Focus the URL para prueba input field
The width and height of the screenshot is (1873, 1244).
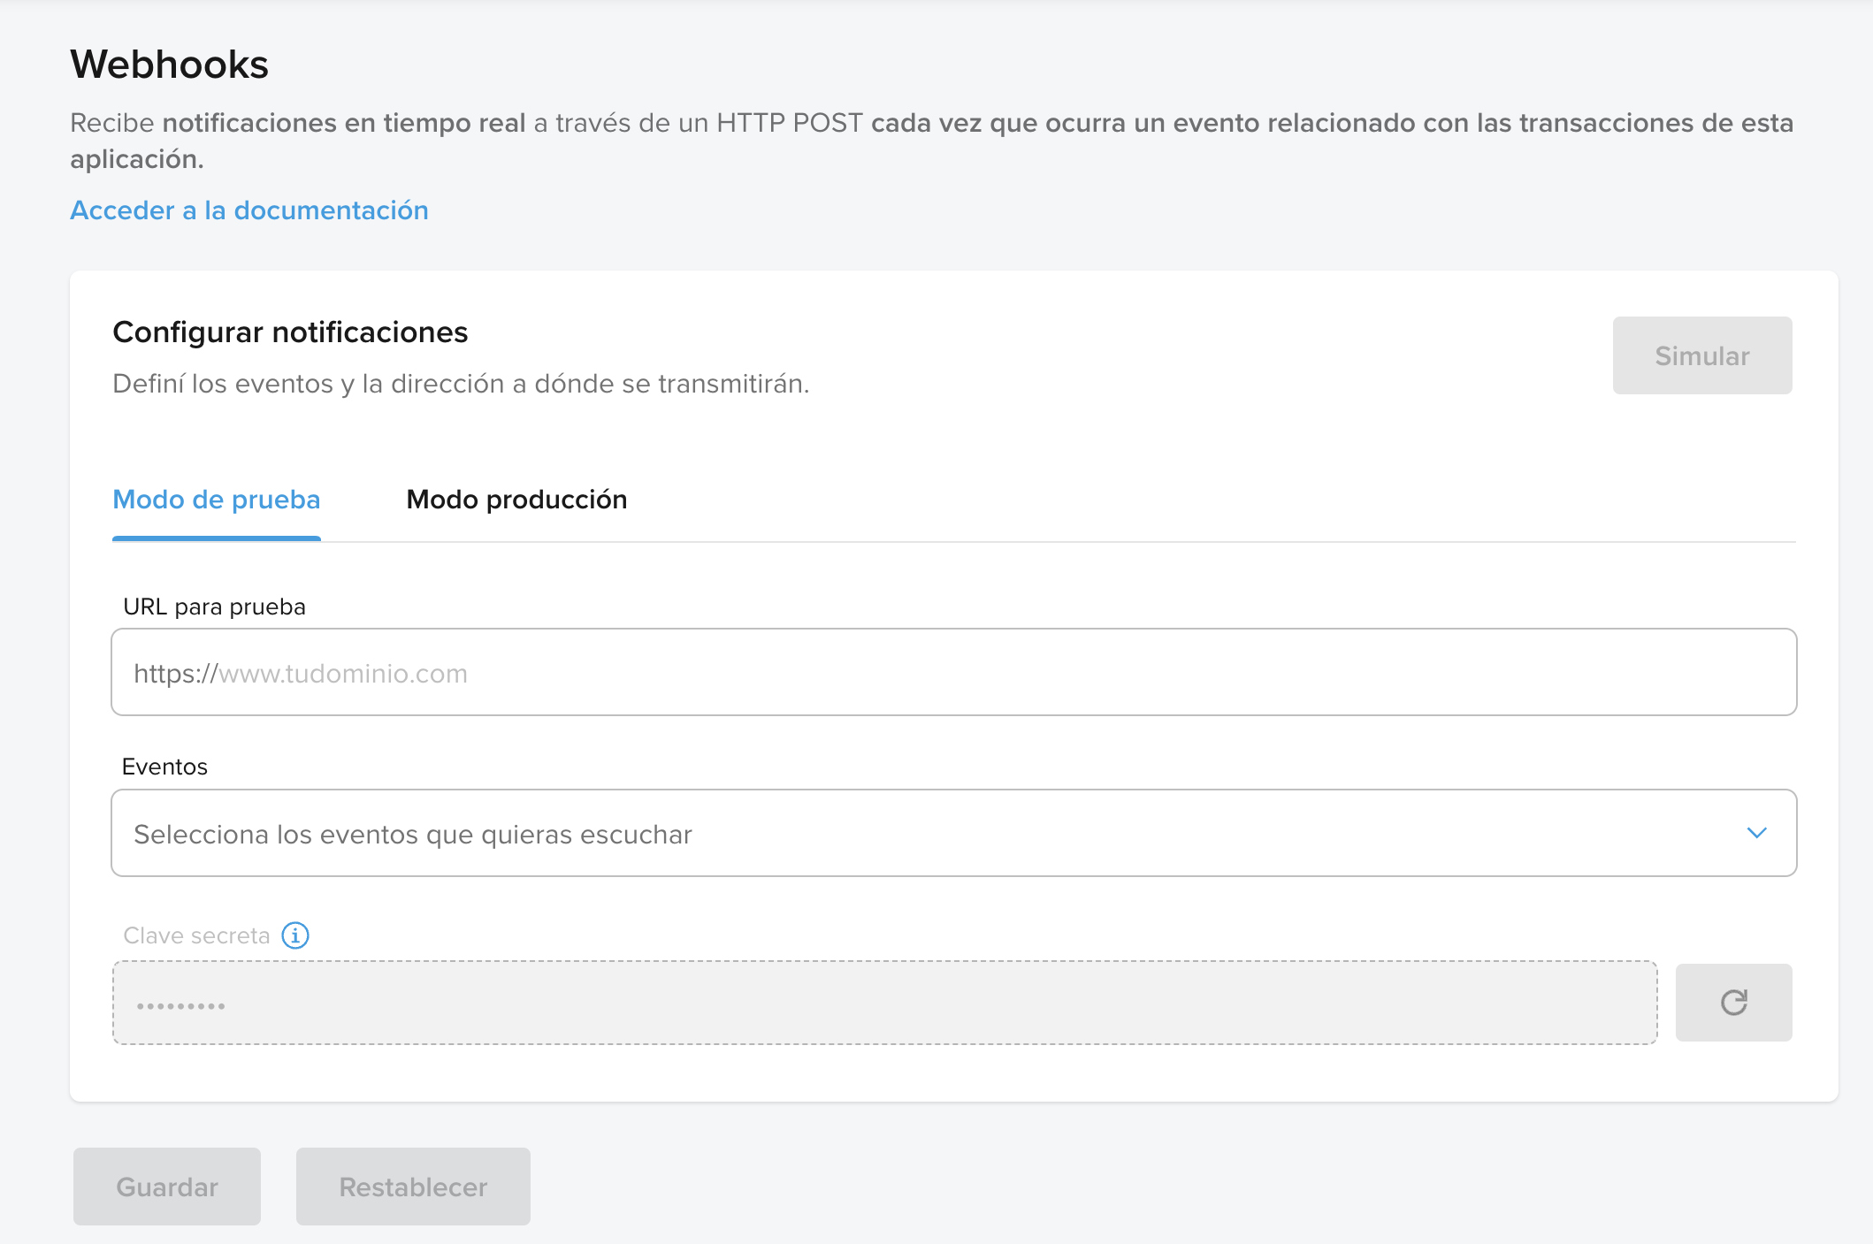(x=953, y=672)
